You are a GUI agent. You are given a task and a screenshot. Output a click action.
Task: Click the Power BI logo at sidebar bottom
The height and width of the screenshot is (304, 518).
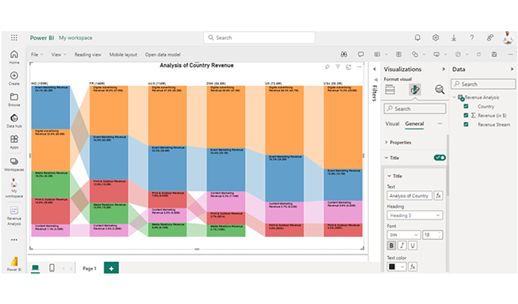pos(14,263)
